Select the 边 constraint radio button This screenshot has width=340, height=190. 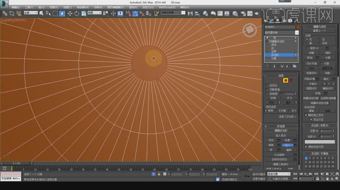click(320, 39)
